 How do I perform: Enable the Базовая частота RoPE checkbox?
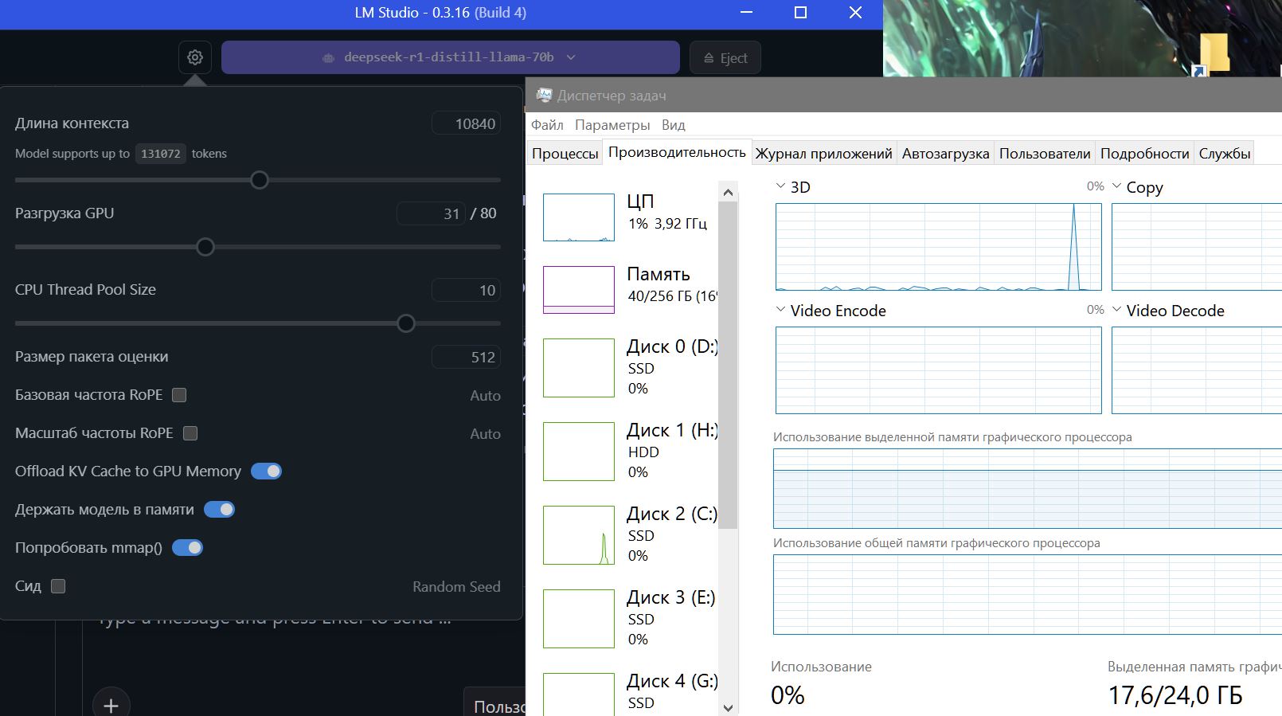point(179,395)
